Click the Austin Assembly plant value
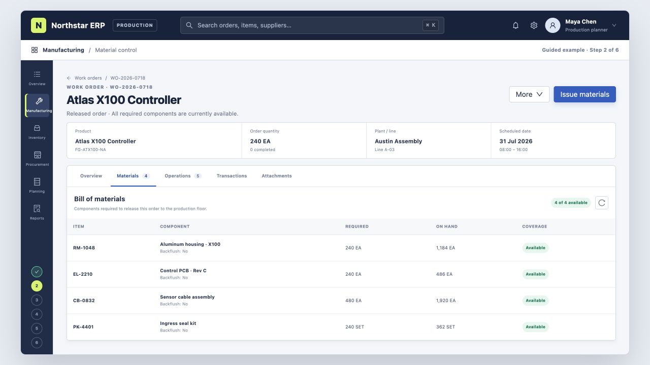650x365 pixels. 398,141
